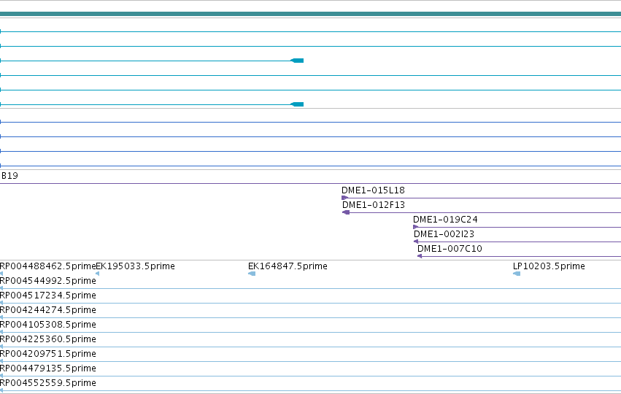
Task: Click the DME1-015L18 label
Action: click(373, 190)
